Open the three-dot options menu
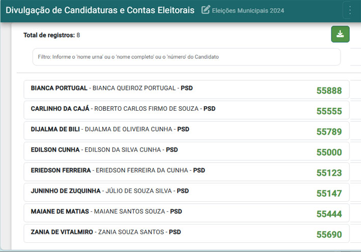Screen dimensions: 361x252 click(350, 10)
